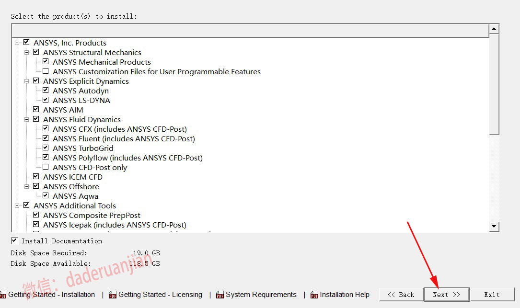Screen dimensions: 520x308
Task: Open the Installation Help link text
Action: 345,295
